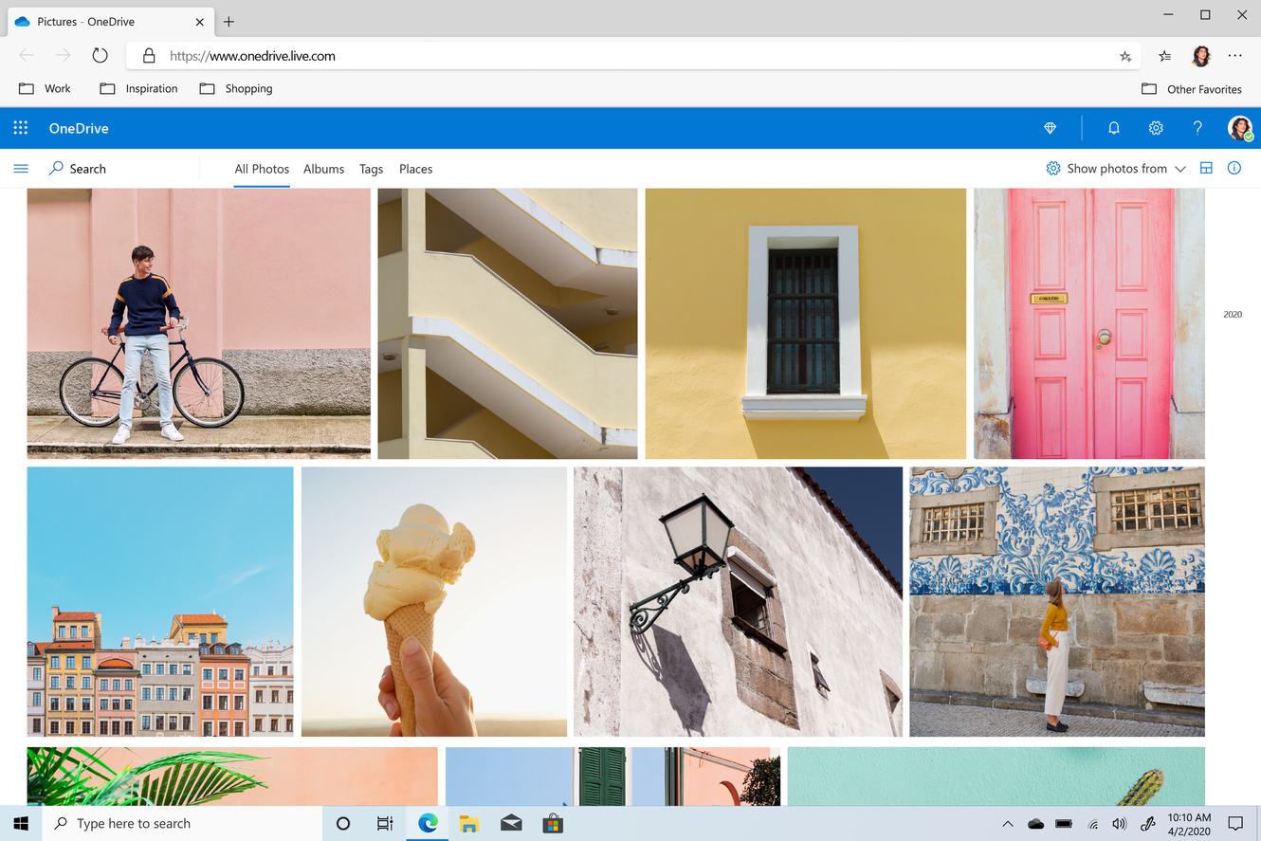This screenshot has width=1261, height=841.
Task: Open the info details pane icon
Action: pos(1234,169)
